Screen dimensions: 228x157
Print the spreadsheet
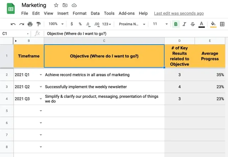point(30,24)
